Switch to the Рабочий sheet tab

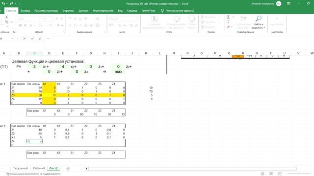coord(39,168)
